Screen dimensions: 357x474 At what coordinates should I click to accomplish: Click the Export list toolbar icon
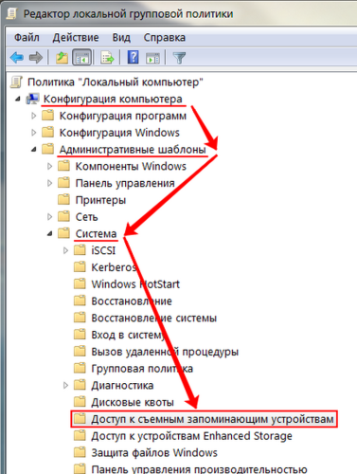click(107, 58)
